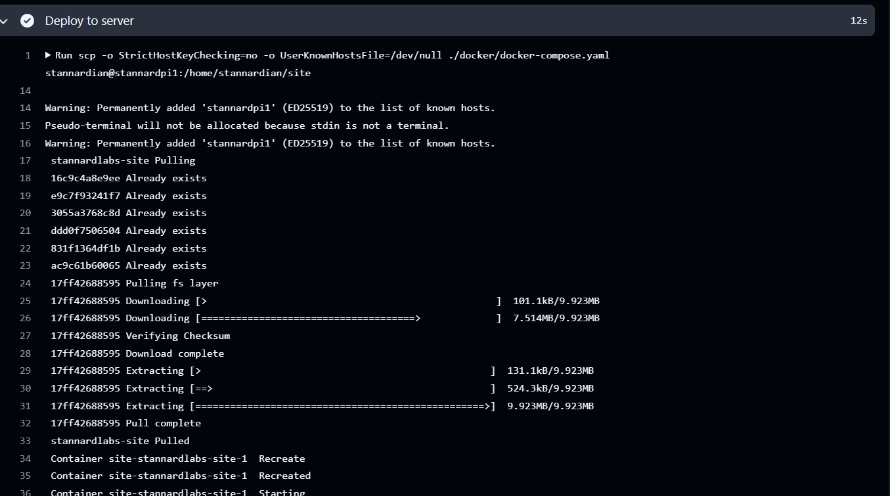Image resolution: width=890 pixels, height=496 pixels.
Task: Click the Pseudo-terminal will not be allocated message
Action: [x=247, y=125]
